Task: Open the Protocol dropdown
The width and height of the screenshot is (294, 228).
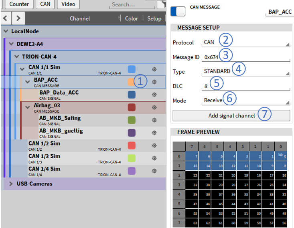Action: click(246, 42)
